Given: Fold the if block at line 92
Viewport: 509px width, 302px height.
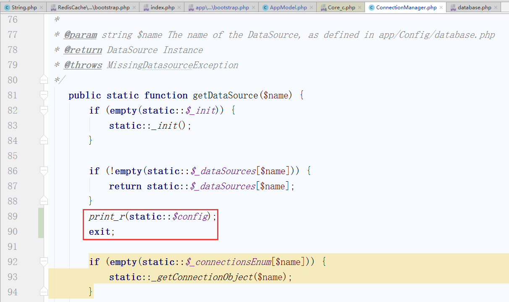Looking at the screenshot, I should click(44, 262).
